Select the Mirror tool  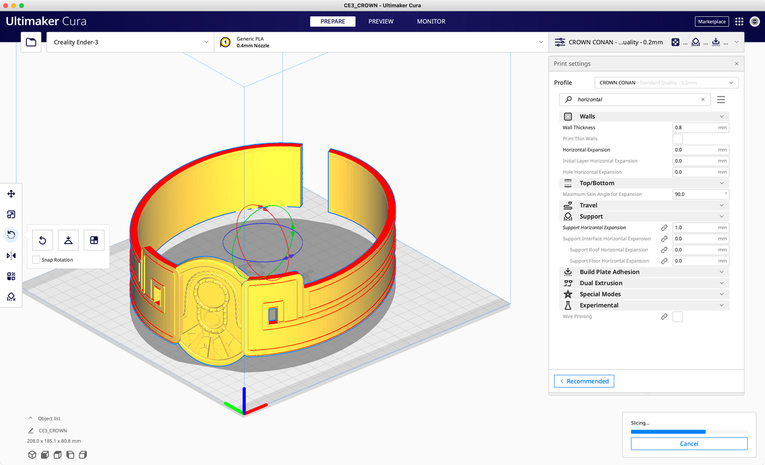pyautogui.click(x=11, y=256)
